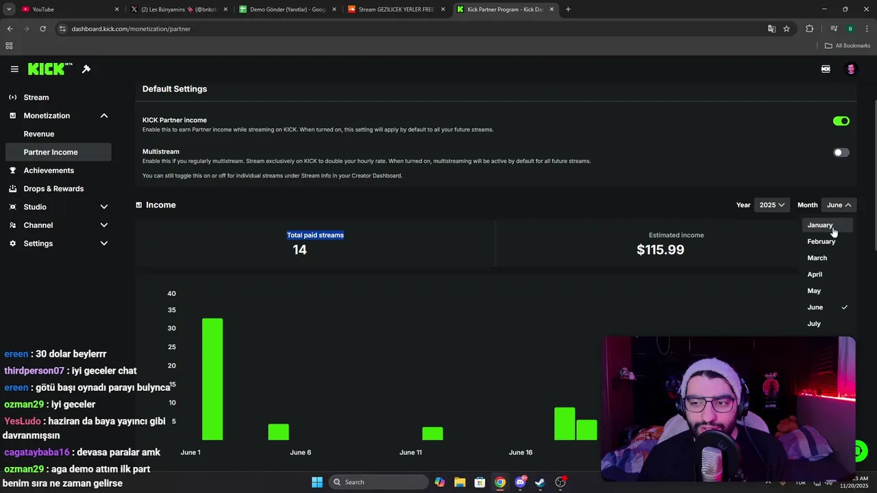Reload the page with the refresh icon

pos(42,29)
